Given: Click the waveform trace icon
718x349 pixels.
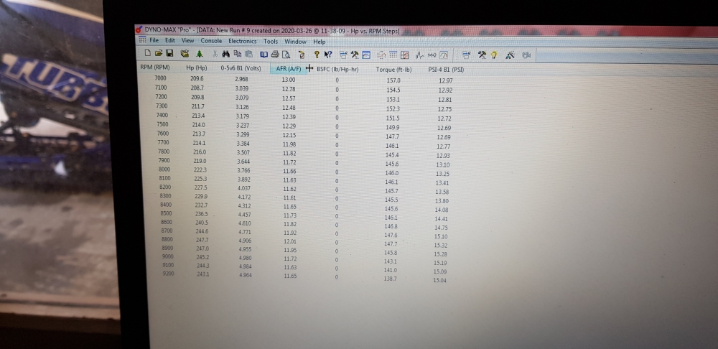Looking at the screenshot, I should pyautogui.click(x=420, y=55).
